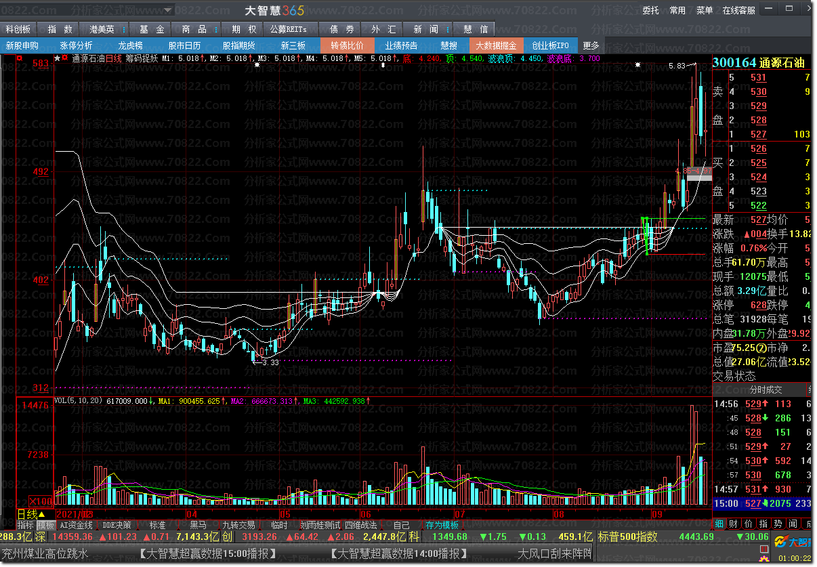Image resolution: width=817 pixels, height=567 pixels.
Task: Open 龙虎榜 page
Action: tap(130, 45)
